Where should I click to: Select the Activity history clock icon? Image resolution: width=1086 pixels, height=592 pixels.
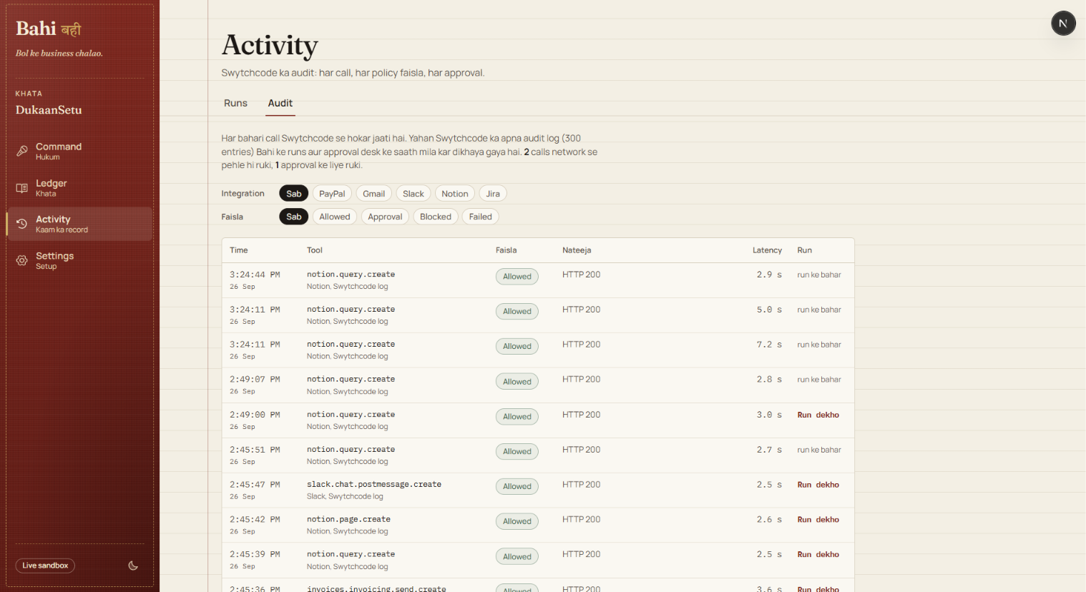coord(22,224)
